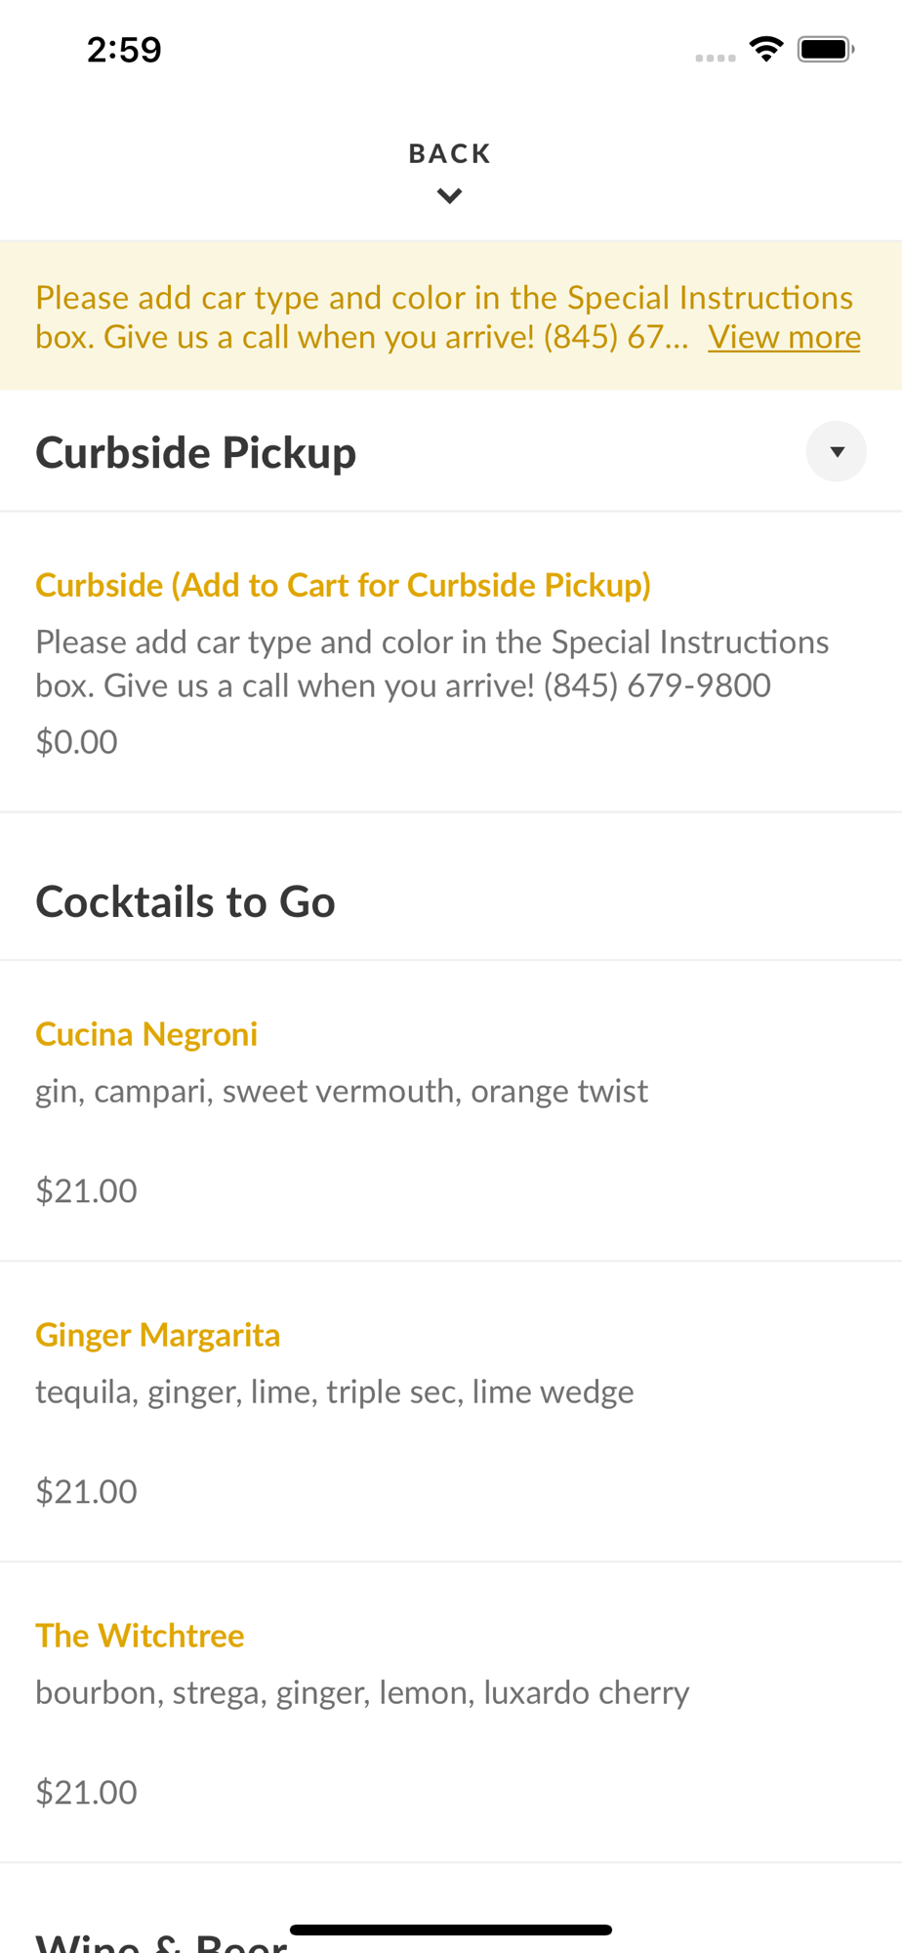Image resolution: width=902 pixels, height=1953 pixels.
Task: Select the Ginger Margarita item
Action: [x=158, y=1335]
